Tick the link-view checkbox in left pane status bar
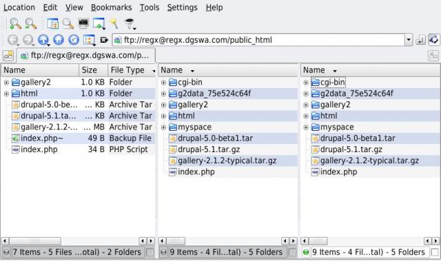Viewport: 441px width, 261px height. [150, 252]
